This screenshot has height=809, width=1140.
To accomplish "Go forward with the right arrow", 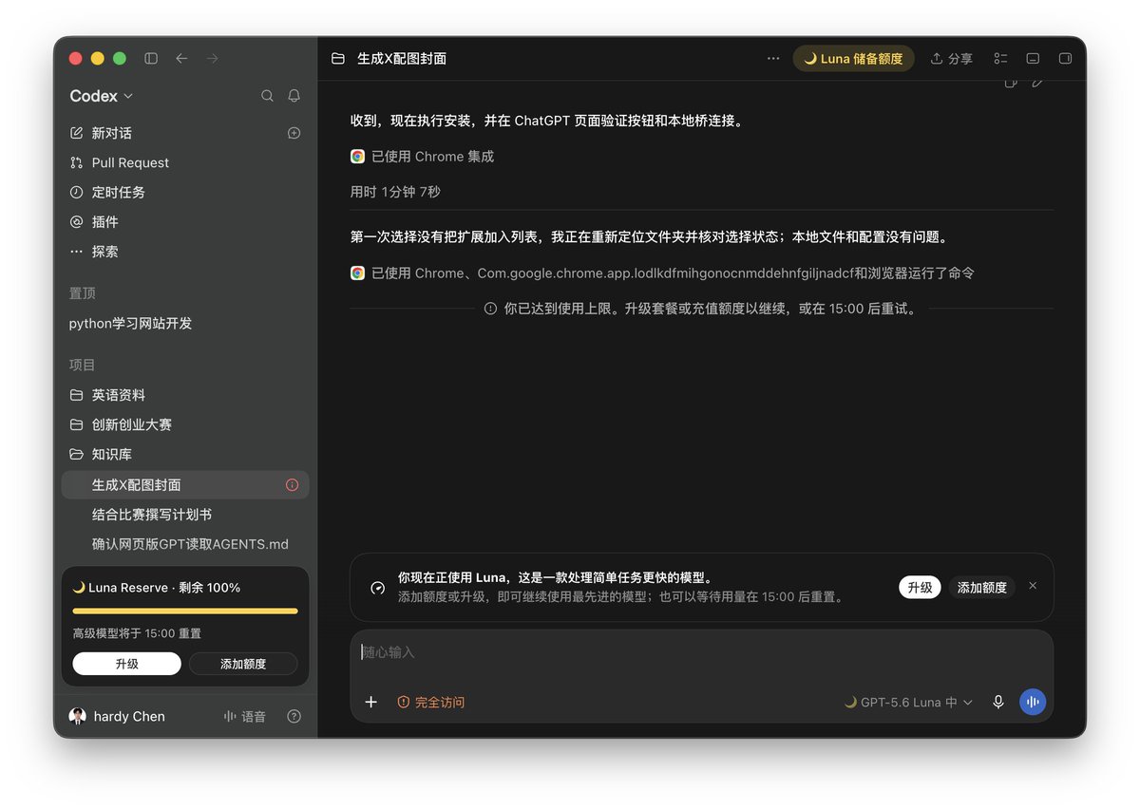I will click(212, 59).
